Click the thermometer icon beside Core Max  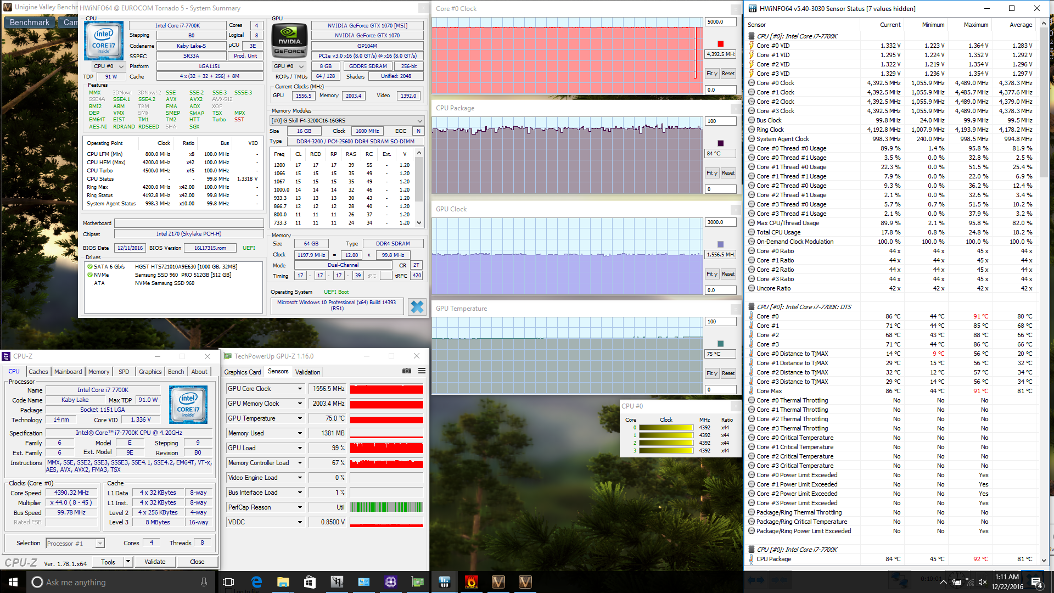tap(752, 391)
